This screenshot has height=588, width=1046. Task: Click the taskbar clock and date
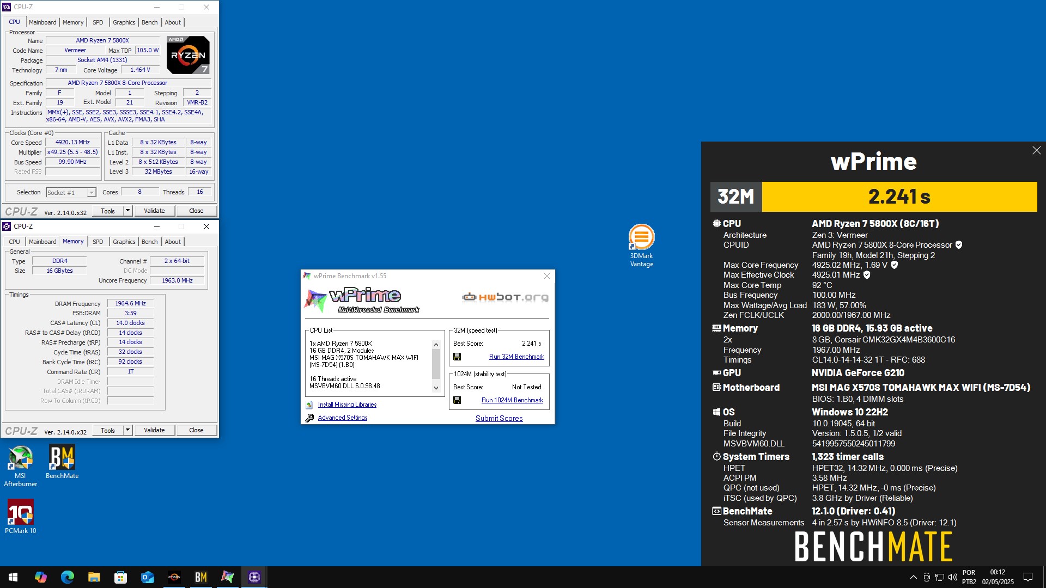[x=998, y=577]
